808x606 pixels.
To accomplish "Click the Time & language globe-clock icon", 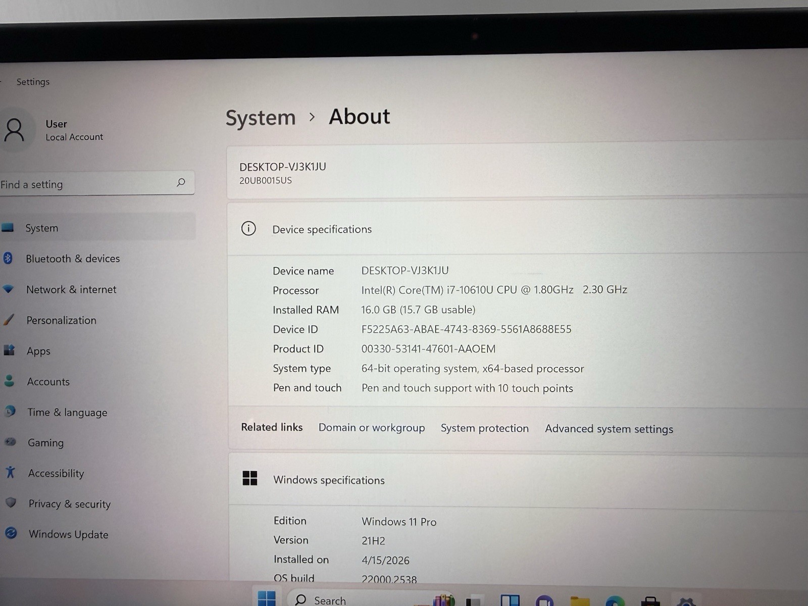I will point(10,412).
